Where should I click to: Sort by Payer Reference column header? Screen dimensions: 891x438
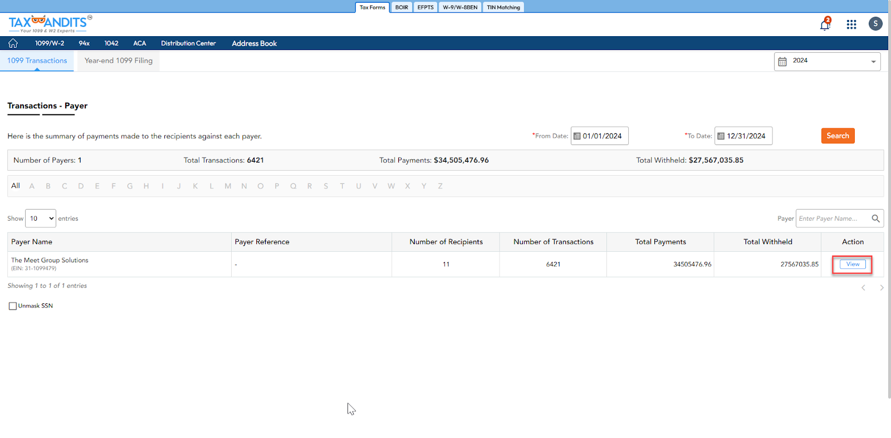click(311, 242)
